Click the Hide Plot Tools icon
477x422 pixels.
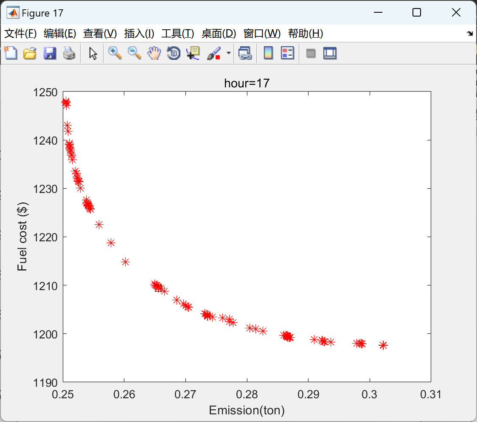click(x=311, y=53)
